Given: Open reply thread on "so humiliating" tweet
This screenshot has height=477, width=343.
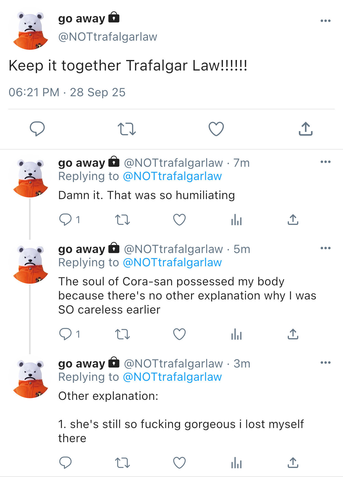Looking at the screenshot, I should pos(66,220).
